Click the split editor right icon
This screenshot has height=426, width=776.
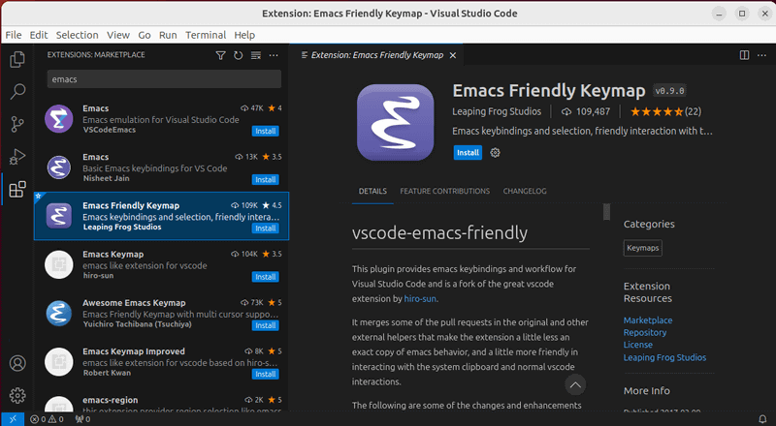pyautogui.click(x=744, y=55)
